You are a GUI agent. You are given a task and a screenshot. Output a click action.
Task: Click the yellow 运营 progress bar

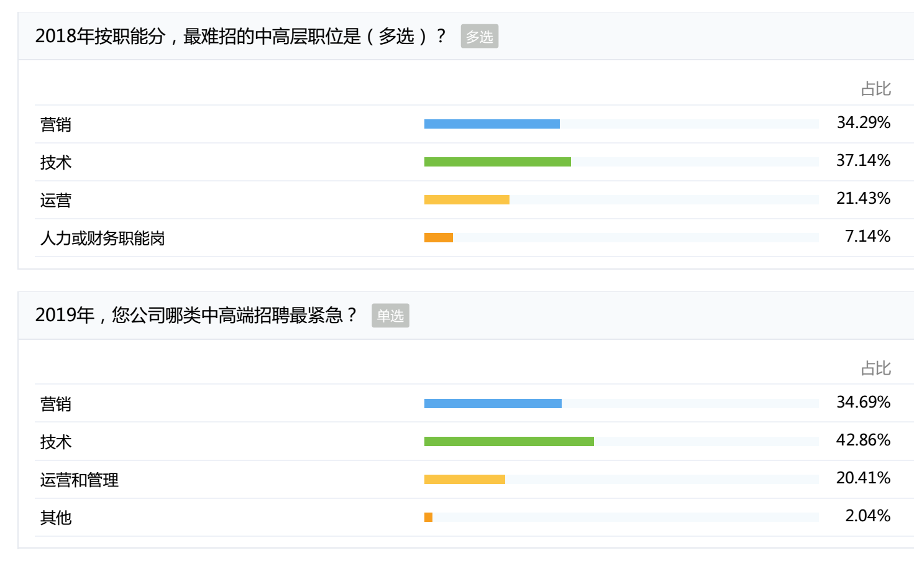tap(467, 200)
